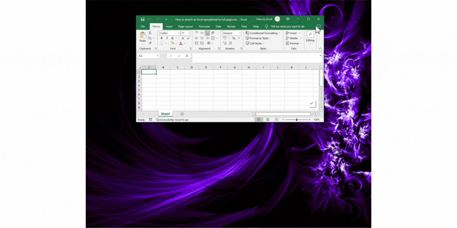Click the Increase Indent icon
Image resolution: width=457 pixels, height=228 pixels.
pyautogui.click(x=202, y=43)
